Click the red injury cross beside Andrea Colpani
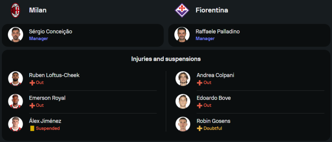Screen dimensions: 332x142 200,83
